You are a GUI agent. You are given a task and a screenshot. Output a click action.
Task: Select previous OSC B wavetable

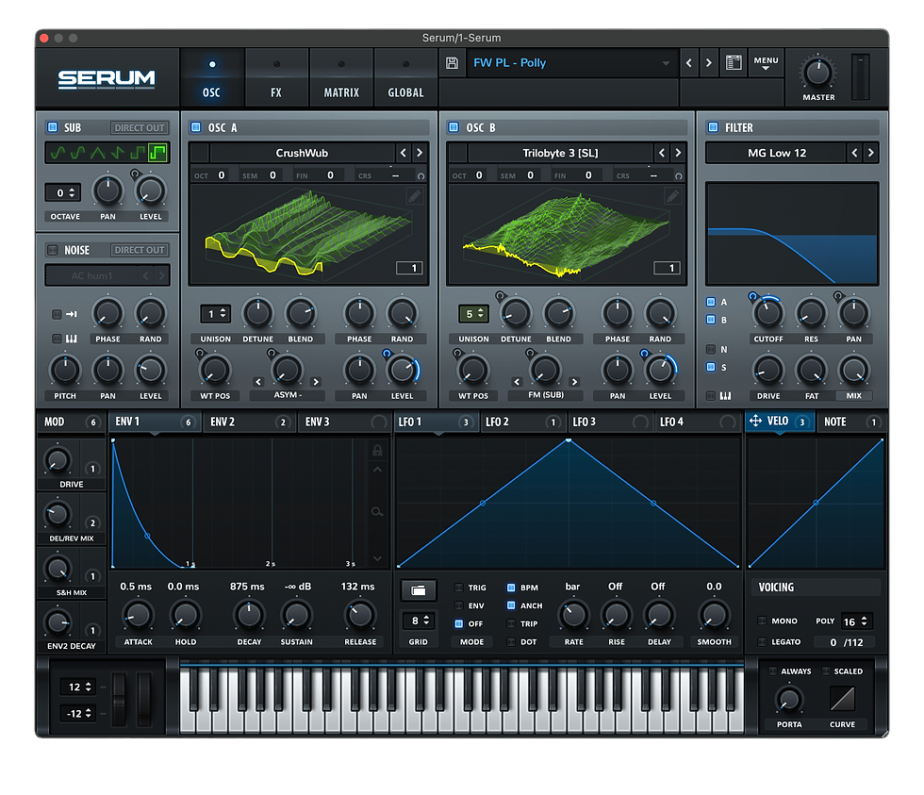tap(662, 153)
